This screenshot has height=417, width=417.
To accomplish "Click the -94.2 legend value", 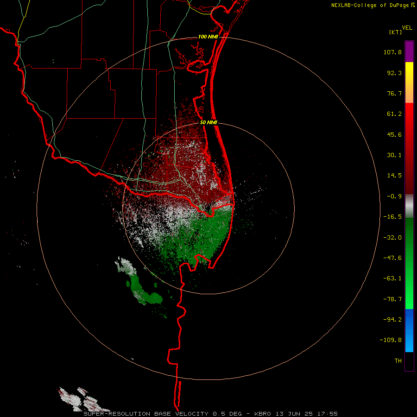I will tap(392, 320).
